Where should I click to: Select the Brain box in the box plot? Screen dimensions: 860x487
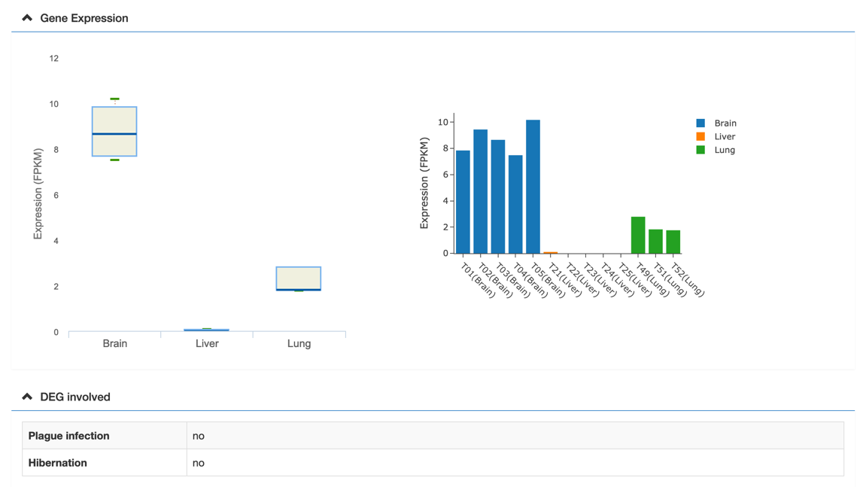[x=114, y=132]
